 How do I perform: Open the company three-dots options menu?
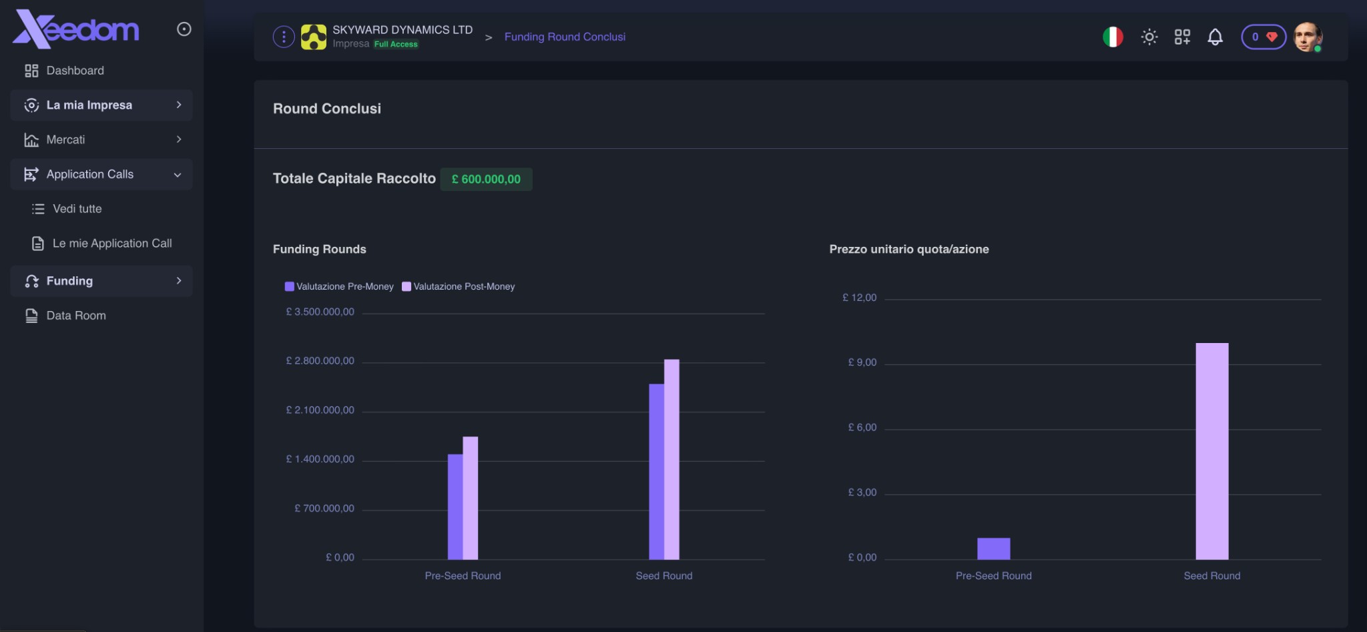[283, 37]
